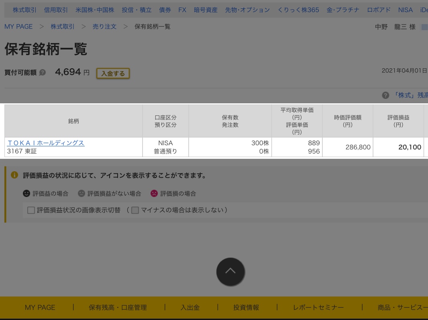Click the 入金する button
Image resolution: width=428 pixels, height=320 pixels.
(x=113, y=73)
